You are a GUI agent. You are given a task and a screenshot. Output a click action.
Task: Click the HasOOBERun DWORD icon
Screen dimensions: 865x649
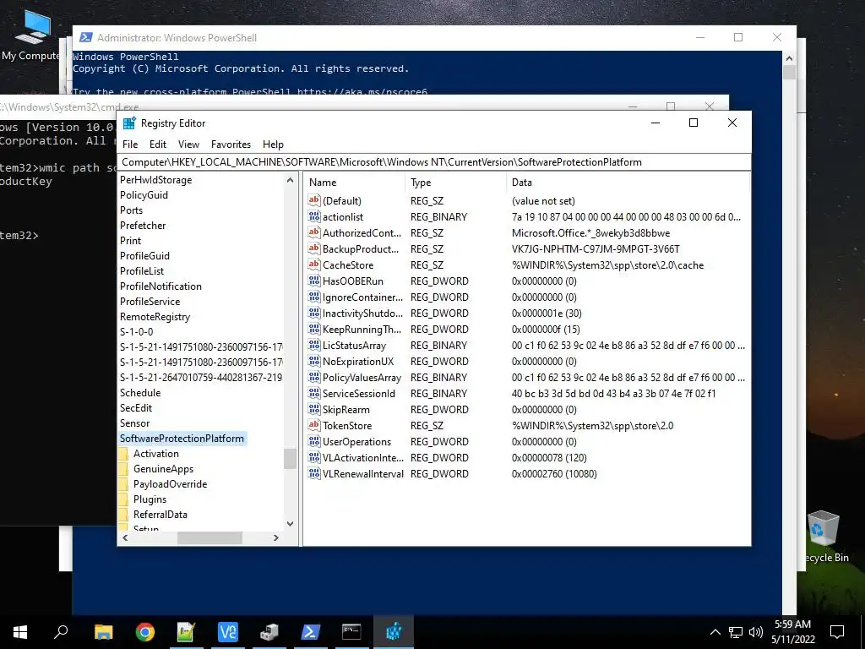[314, 281]
